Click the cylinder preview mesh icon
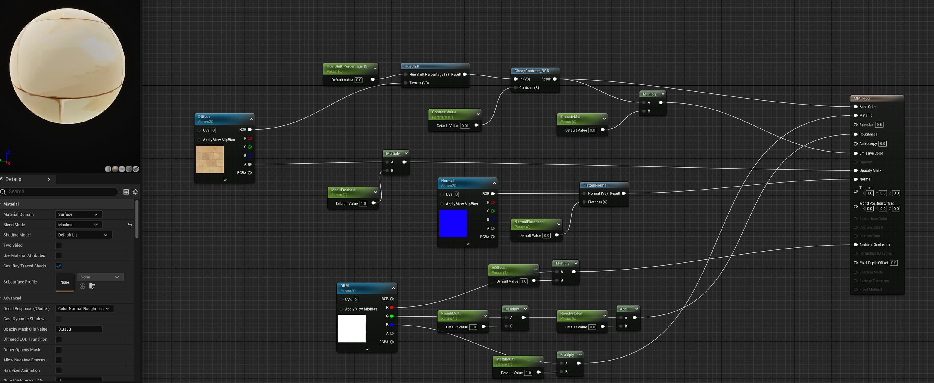Viewport: 934px width, 383px height. click(108, 169)
